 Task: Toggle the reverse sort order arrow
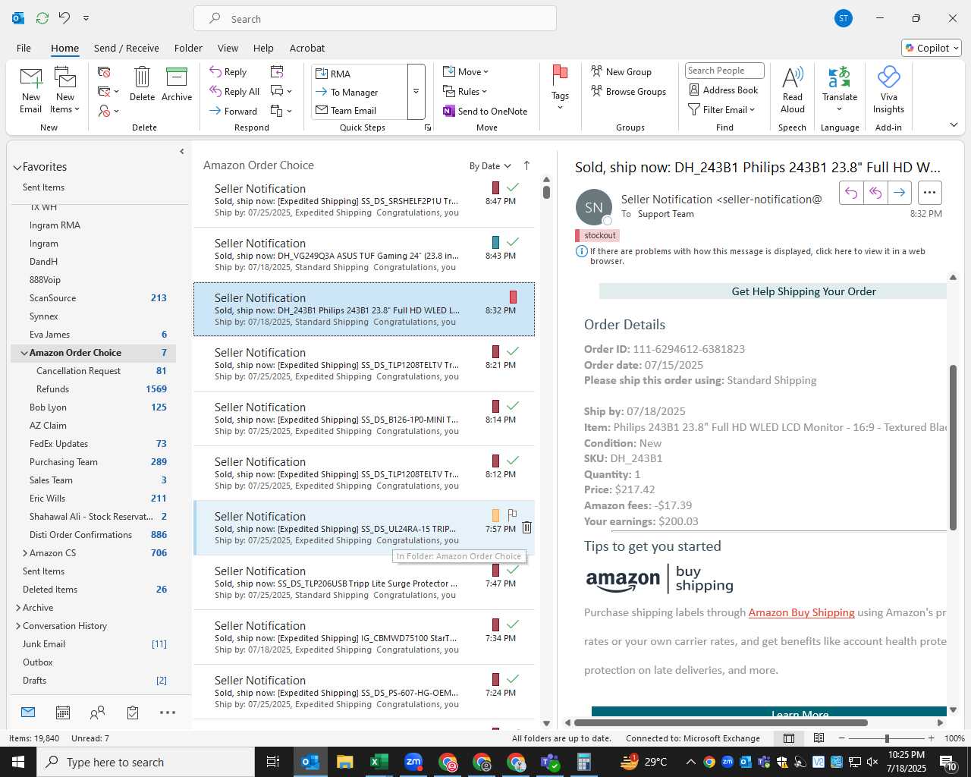(x=526, y=165)
